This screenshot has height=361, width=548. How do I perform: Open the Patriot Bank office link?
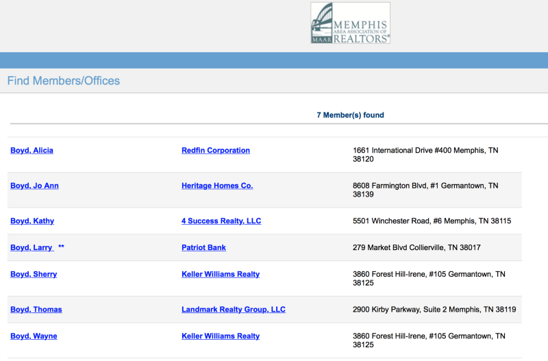coord(203,248)
